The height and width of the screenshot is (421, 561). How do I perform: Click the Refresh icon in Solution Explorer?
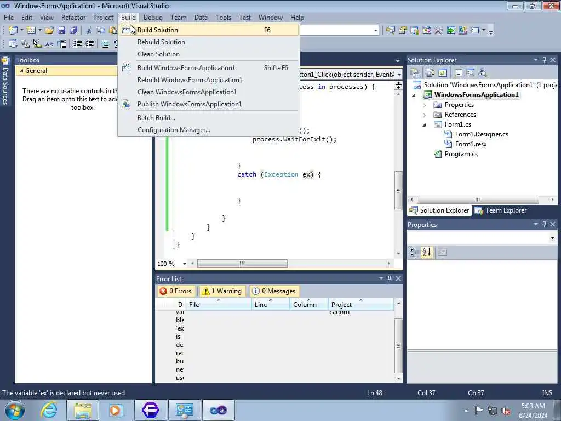tap(443, 73)
